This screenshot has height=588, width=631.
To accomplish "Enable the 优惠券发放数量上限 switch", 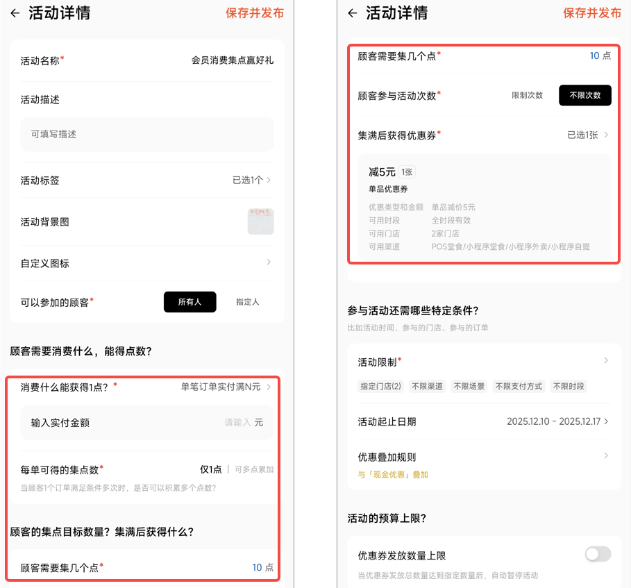I will (x=598, y=554).
